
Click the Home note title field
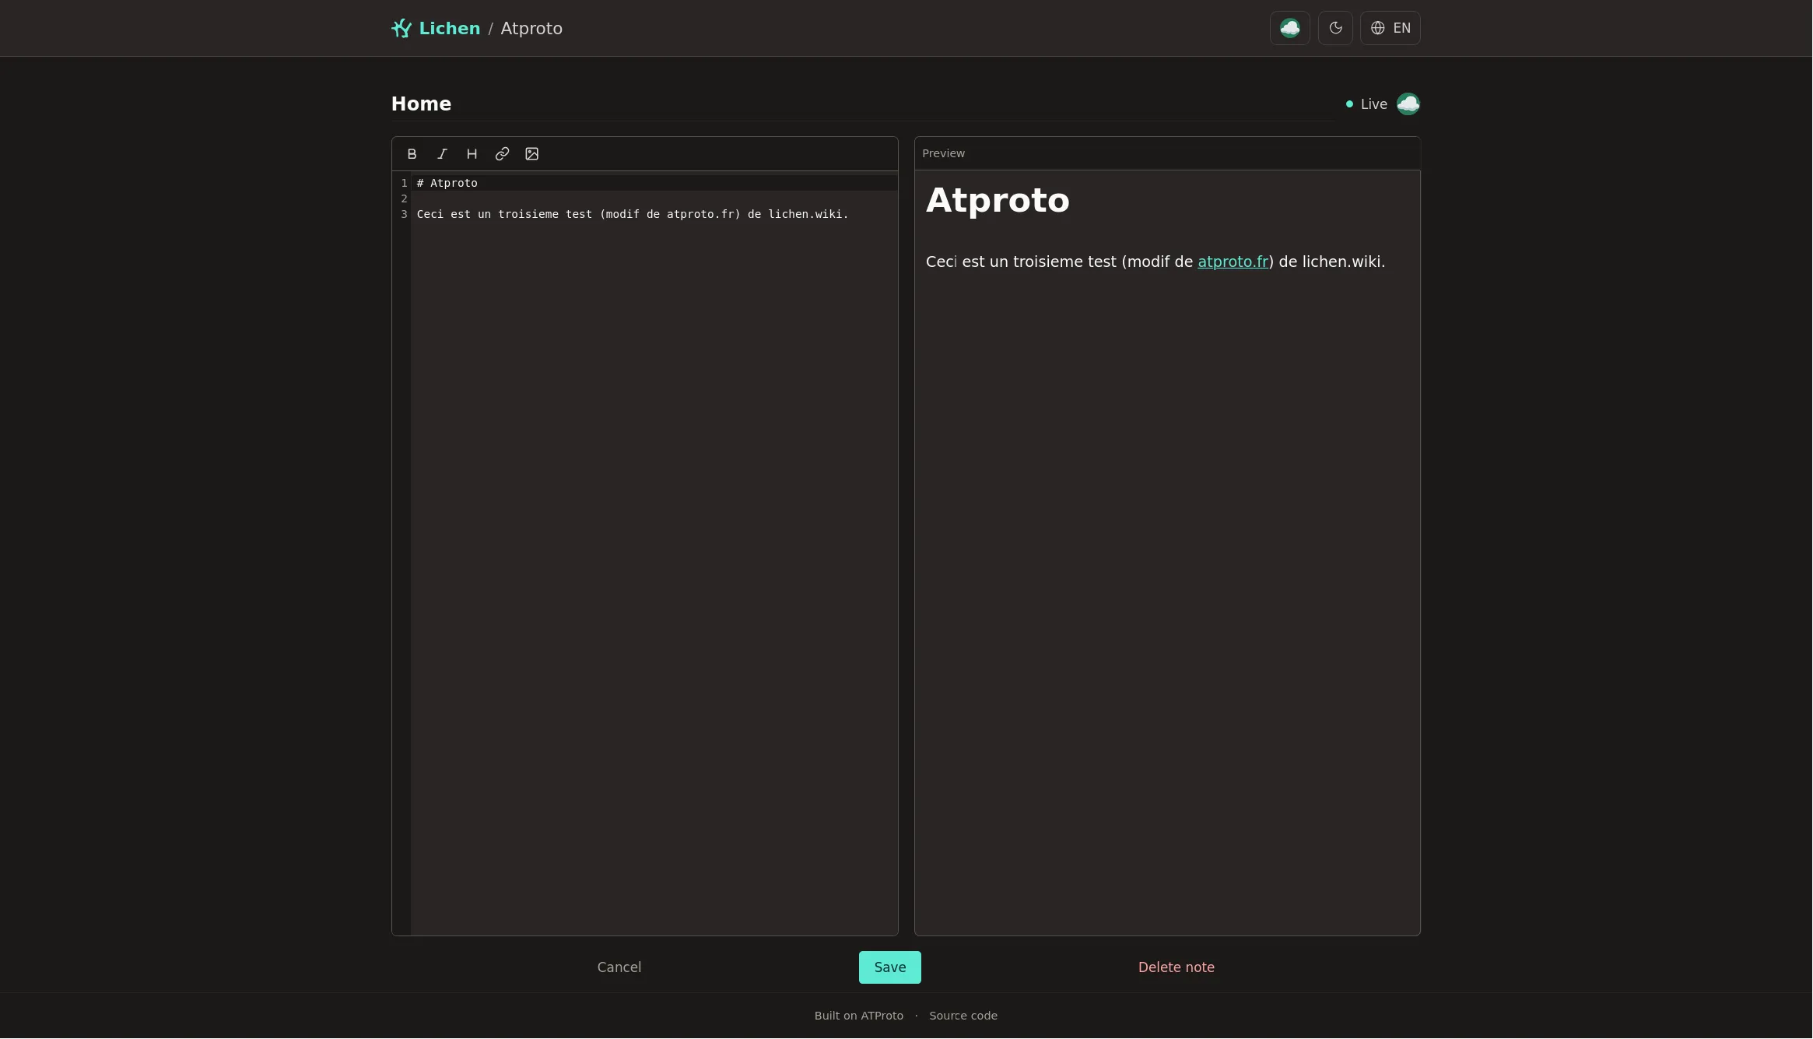click(x=862, y=104)
